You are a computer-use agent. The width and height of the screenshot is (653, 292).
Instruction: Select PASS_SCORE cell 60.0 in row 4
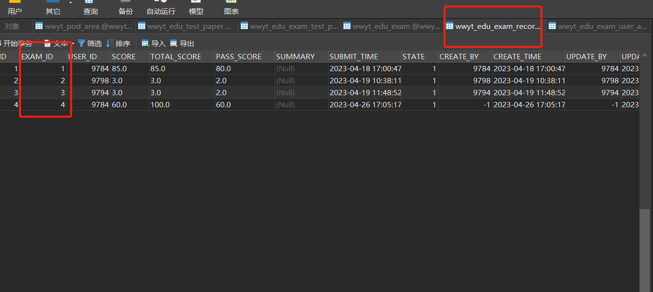245,104
